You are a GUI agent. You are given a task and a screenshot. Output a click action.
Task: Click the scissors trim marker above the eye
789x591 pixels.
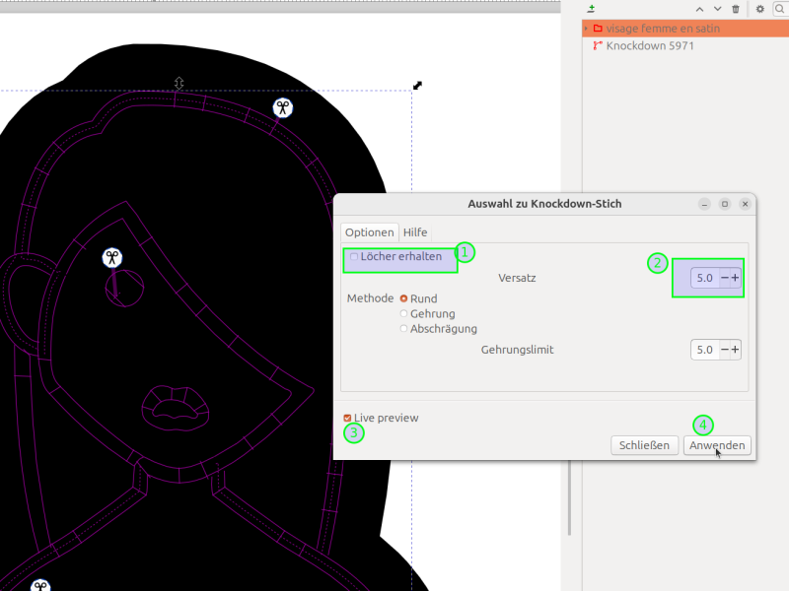(112, 258)
